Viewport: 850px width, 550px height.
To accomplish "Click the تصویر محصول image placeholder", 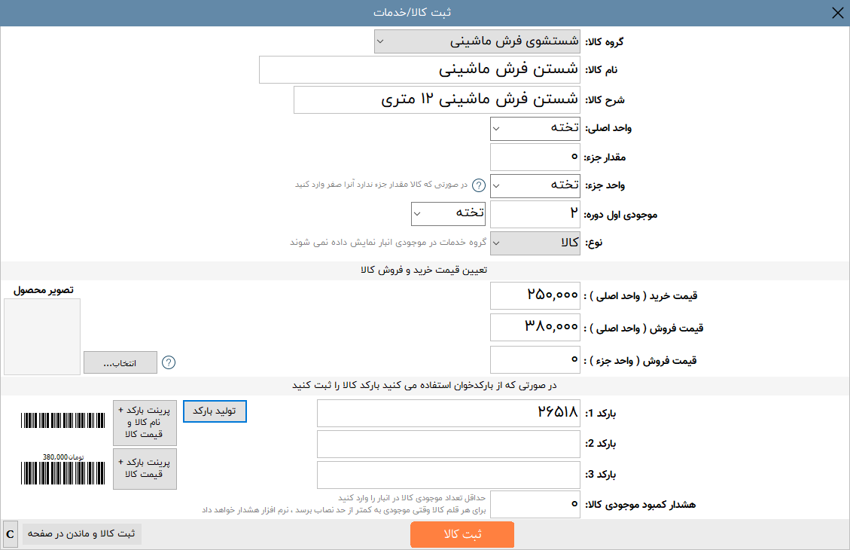I will pos(42,336).
